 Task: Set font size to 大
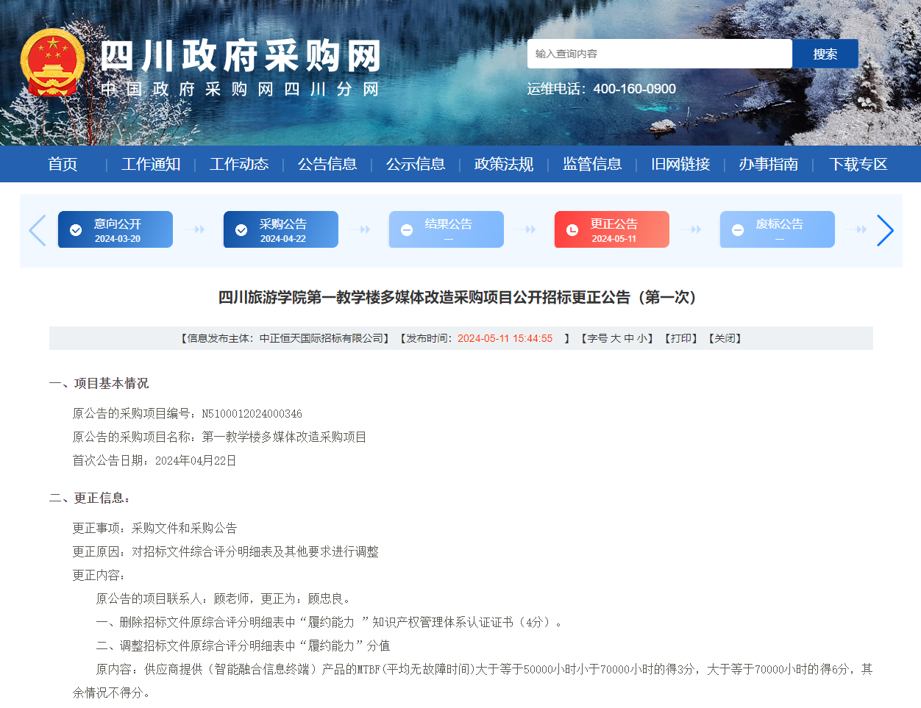click(x=616, y=338)
